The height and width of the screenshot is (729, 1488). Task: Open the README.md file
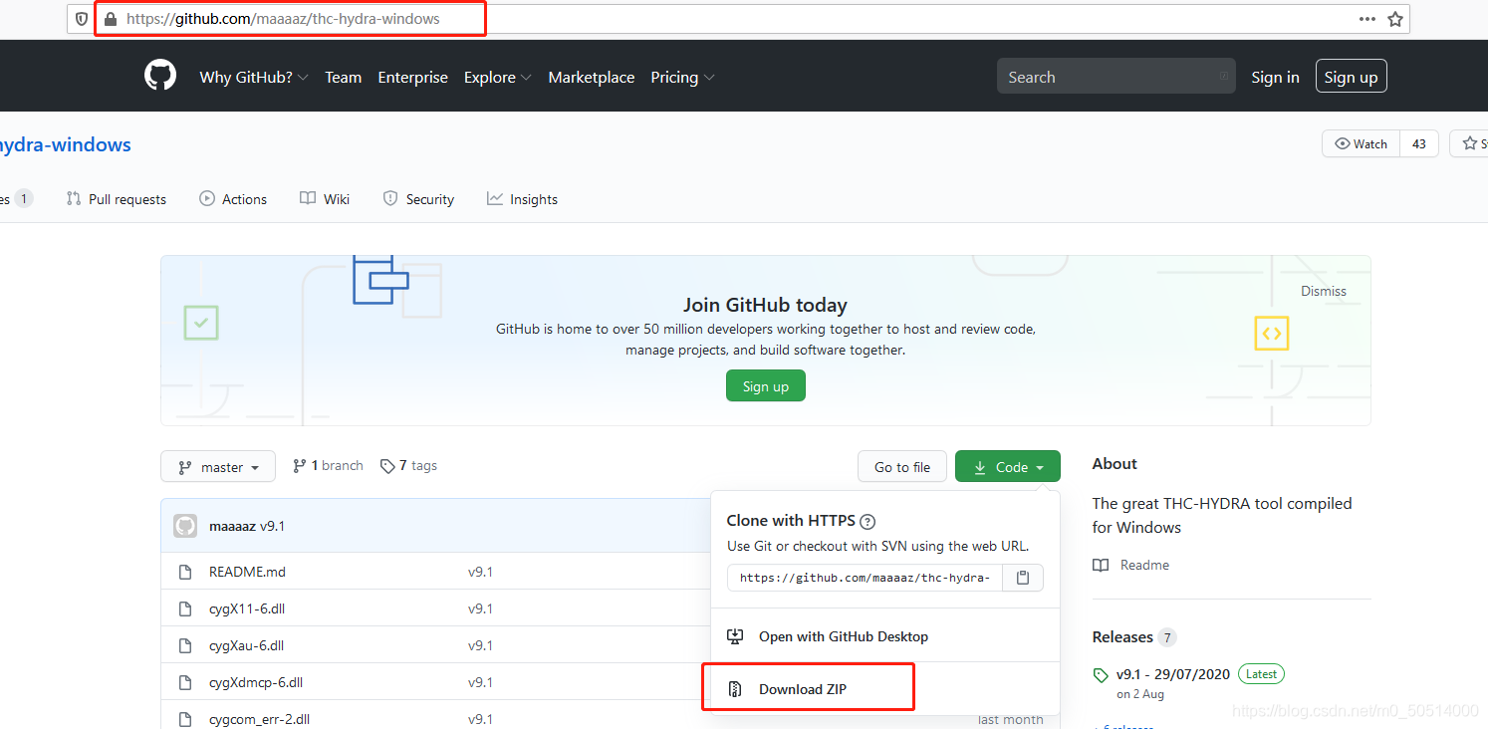click(x=247, y=572)
